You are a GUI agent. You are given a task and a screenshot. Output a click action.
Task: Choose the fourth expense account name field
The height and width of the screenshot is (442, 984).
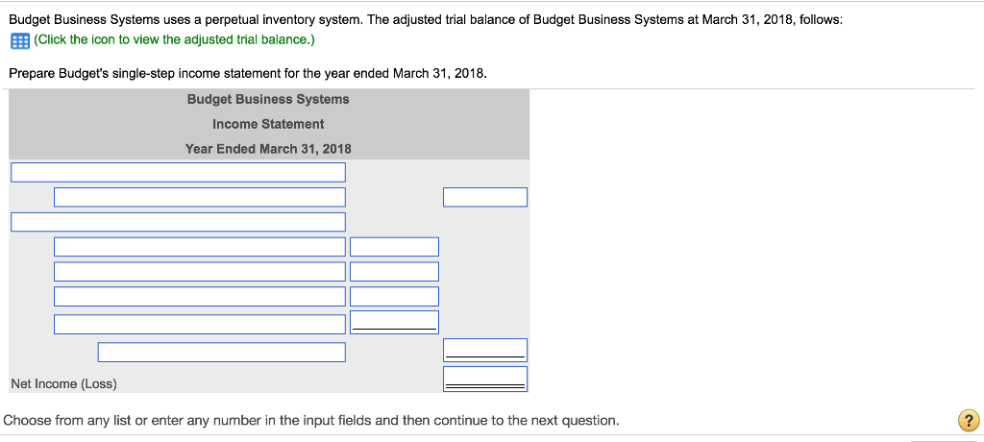click(200, 324)
